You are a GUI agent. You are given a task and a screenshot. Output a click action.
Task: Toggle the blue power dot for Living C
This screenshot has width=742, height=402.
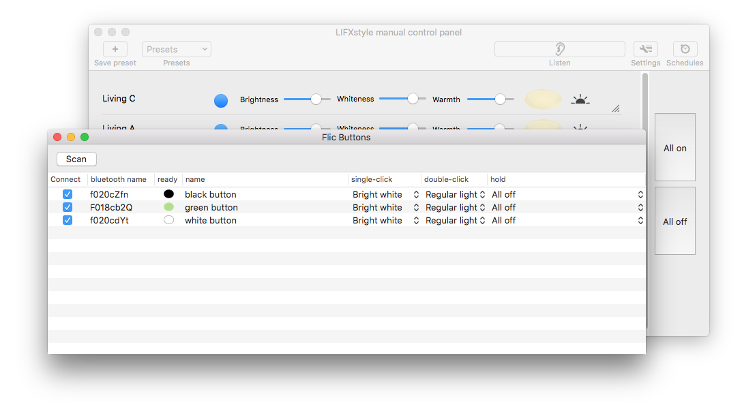click(x=220, y=100)
